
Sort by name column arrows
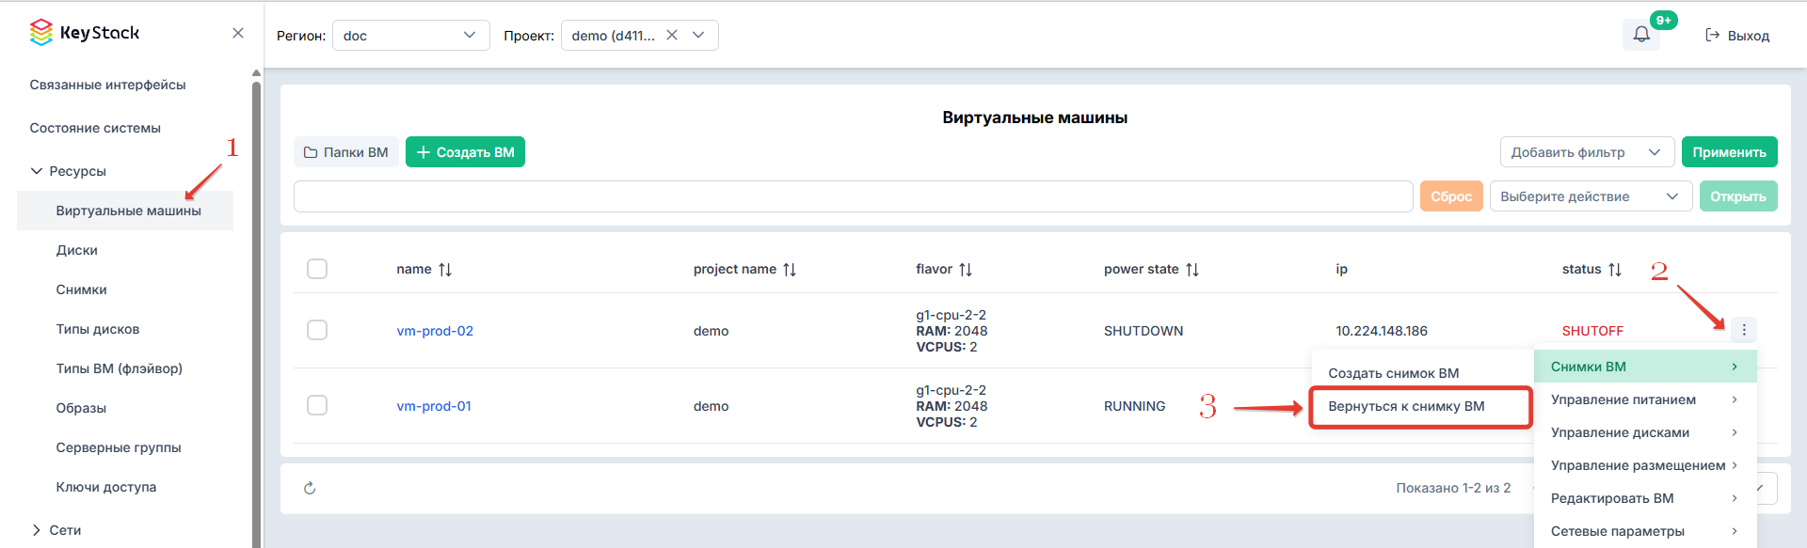pos(445,270)
